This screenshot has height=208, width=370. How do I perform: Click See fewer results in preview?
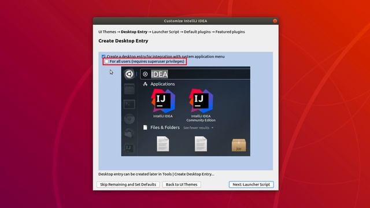[x=198, y=128]
